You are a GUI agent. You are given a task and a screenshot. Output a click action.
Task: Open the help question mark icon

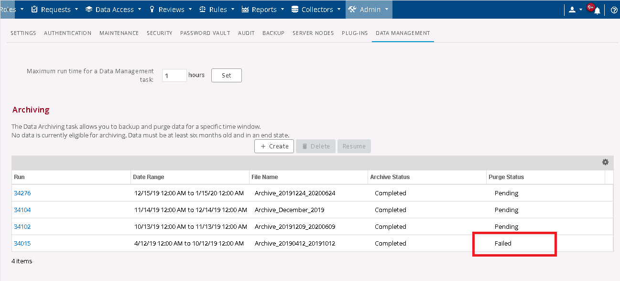(614, 10)
